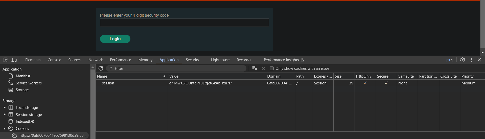Select the Service workers item

point(29,83)
